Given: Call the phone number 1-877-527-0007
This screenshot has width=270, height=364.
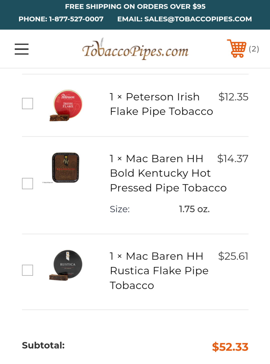Looking at the screenshot, I should tap(61, 19).
